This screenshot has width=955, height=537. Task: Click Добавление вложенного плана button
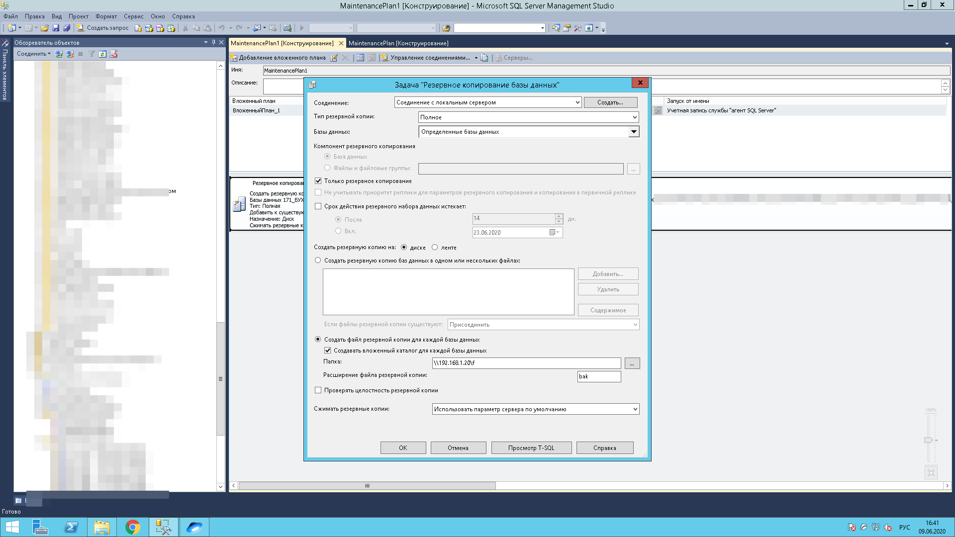pos(278,58)
